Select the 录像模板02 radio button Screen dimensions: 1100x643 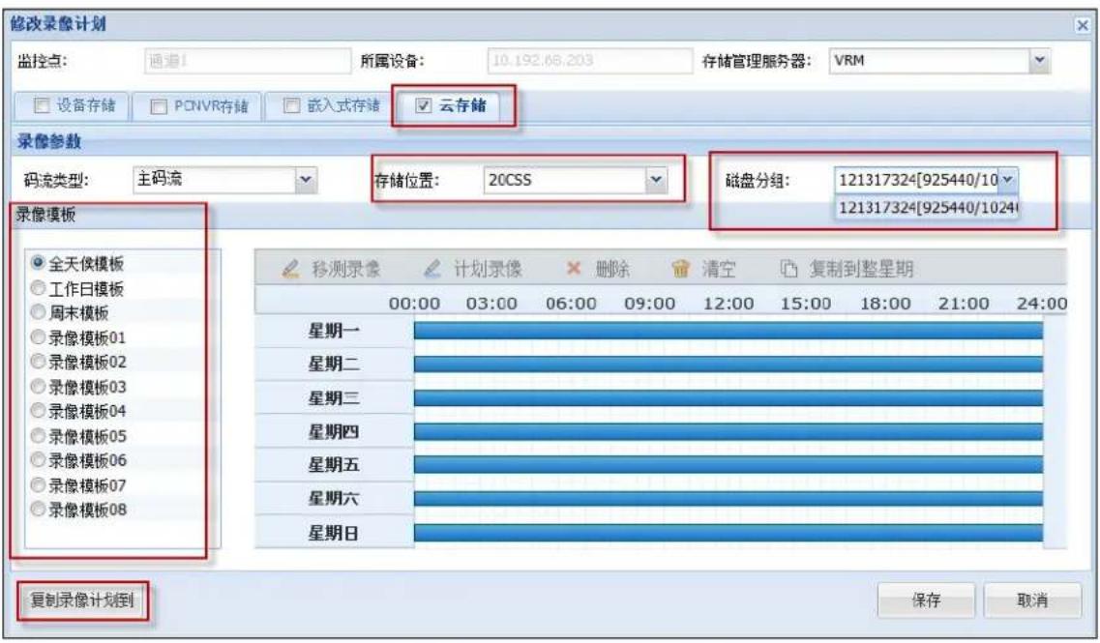tap(38, 362)
